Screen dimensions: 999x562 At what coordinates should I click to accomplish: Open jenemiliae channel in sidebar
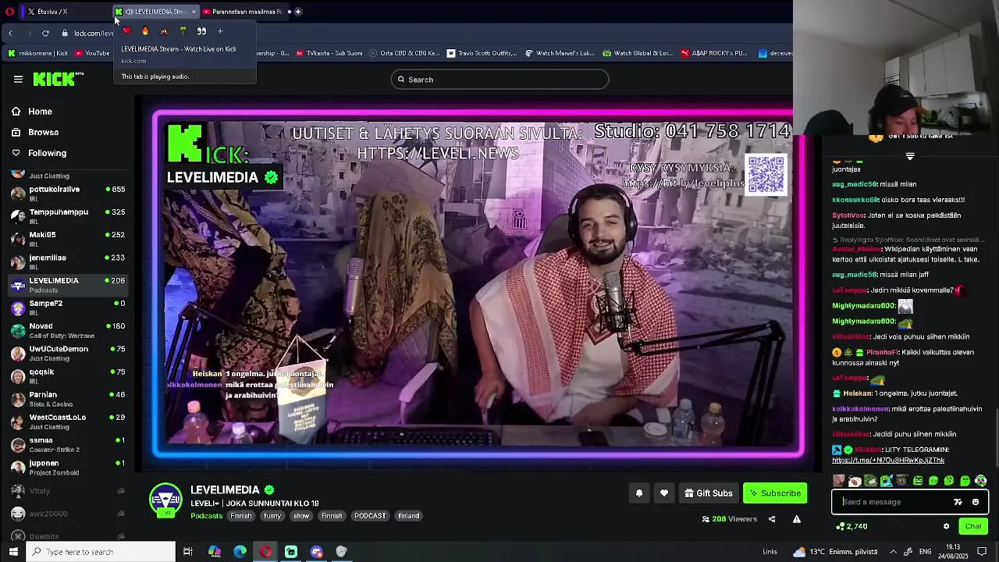click(x=68, y=261)
